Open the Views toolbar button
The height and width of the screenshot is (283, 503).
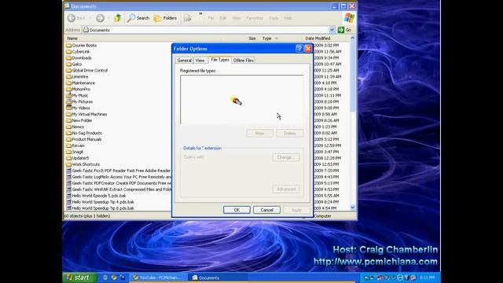click(x=187, y=18)
